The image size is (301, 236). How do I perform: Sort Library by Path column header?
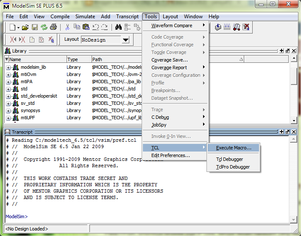point(117,59)
